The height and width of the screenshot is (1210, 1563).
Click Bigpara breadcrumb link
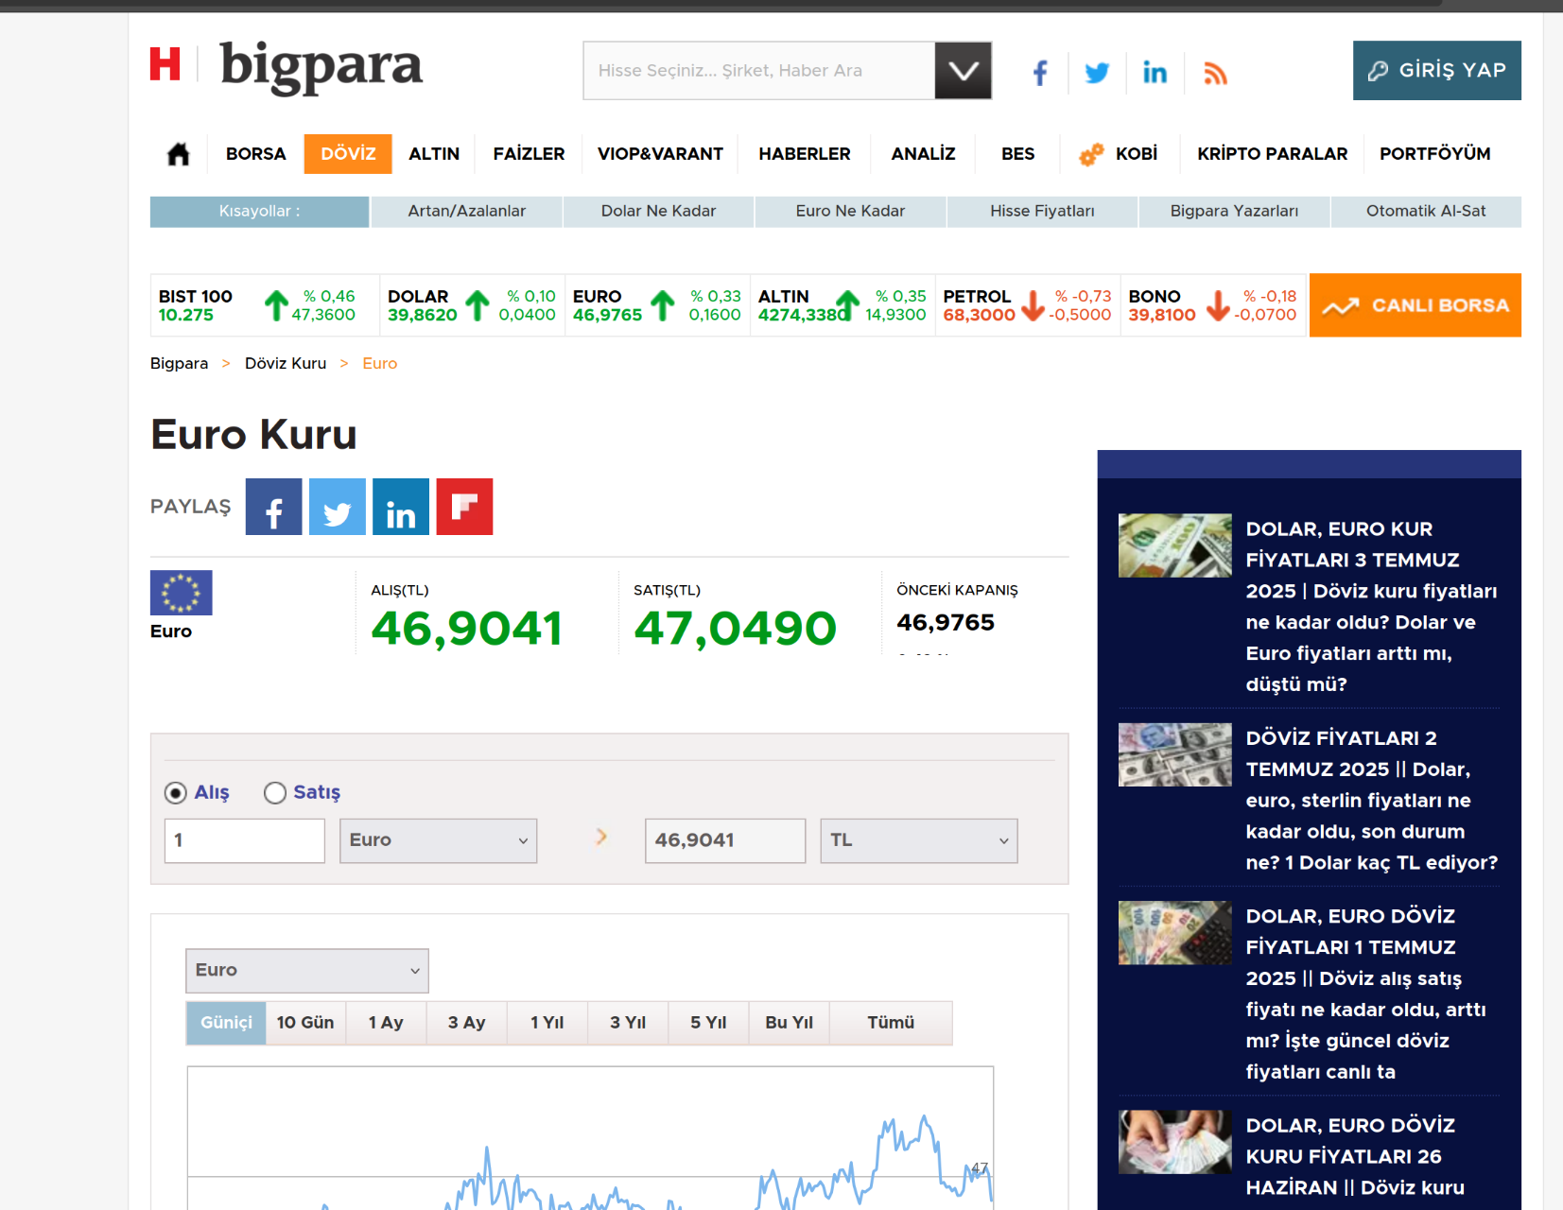[179, 364]
